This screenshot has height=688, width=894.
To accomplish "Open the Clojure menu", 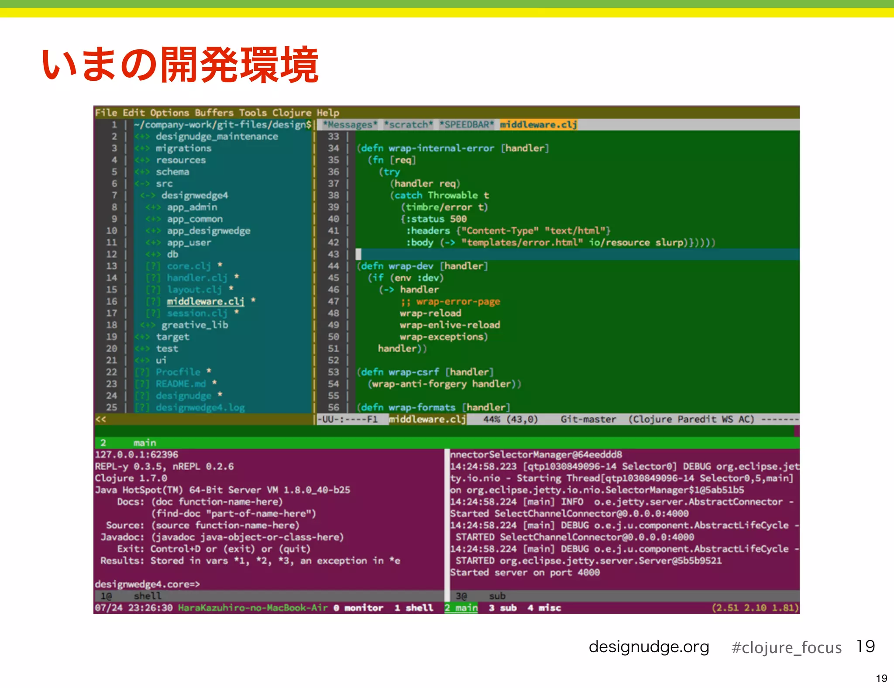I will click(x=292, y=113).
